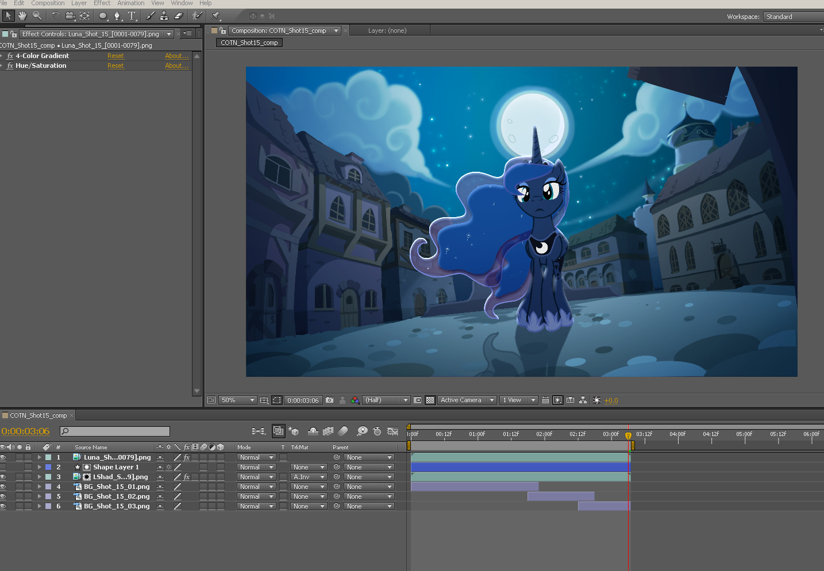Pick the Clone Stamp tool
This screenshot has width=824, height=571.
[164, 16]
